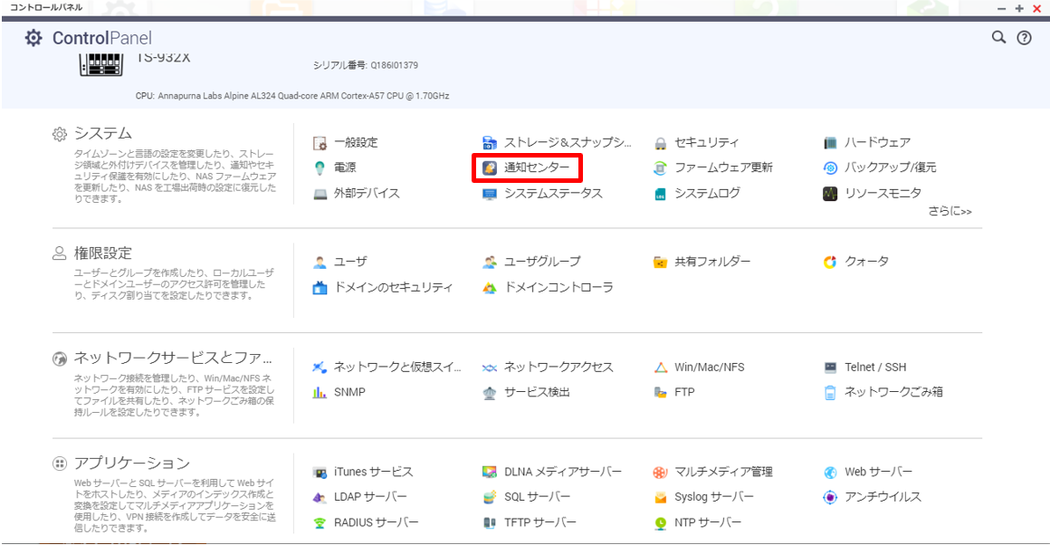Open 一般設定 general settings icon
Image resolution: width=1050 pixels, height=545 pixels.
(320, 143)
